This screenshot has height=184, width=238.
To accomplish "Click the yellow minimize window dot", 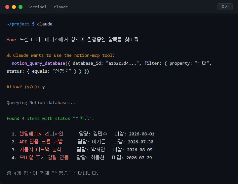I will coord(14,7).
